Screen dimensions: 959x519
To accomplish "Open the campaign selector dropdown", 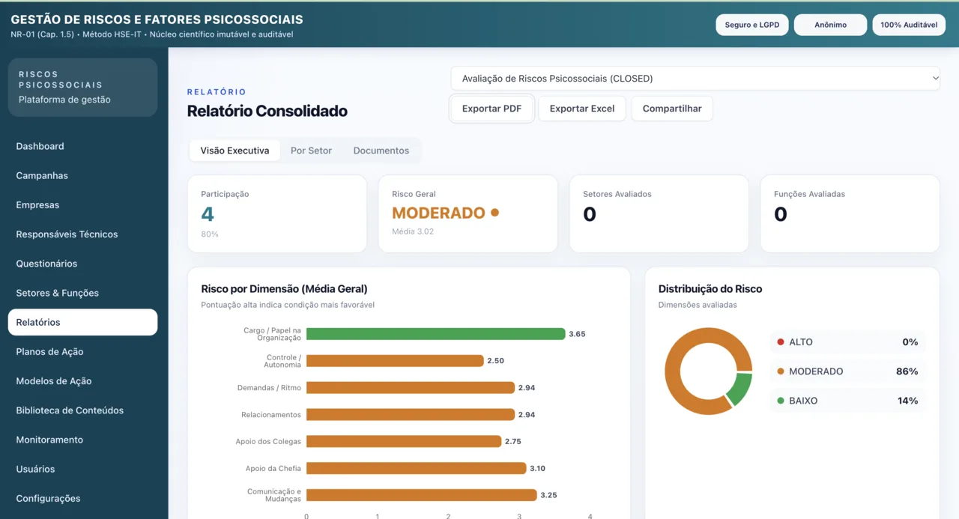I will [x=695, y=79].
